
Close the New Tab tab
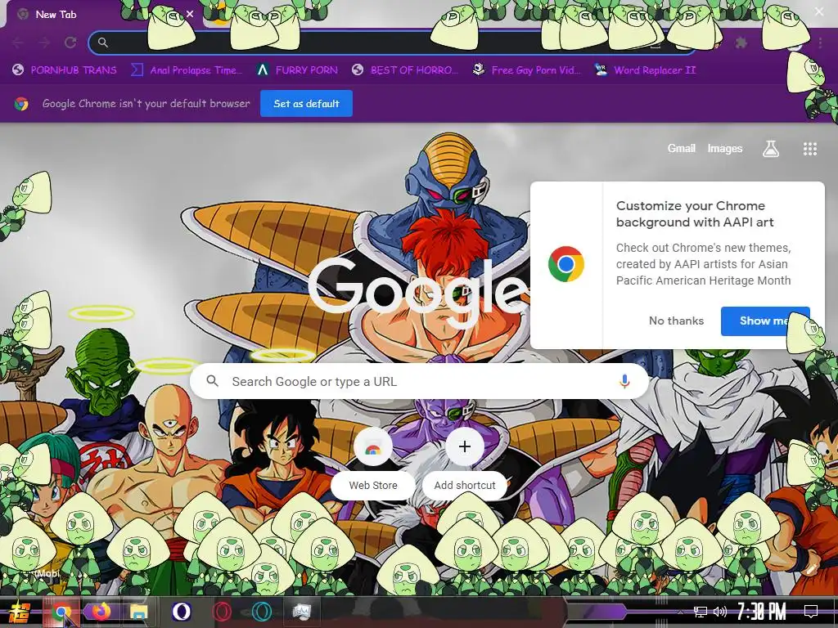pyautogui.click(x=190, y=15)
